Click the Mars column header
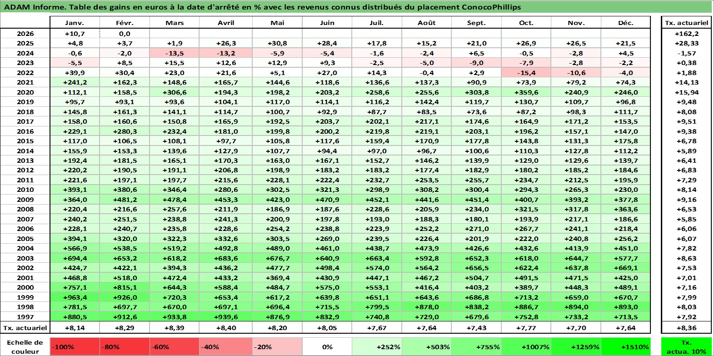This screenshot has height=356, width=714. [175, 23]
